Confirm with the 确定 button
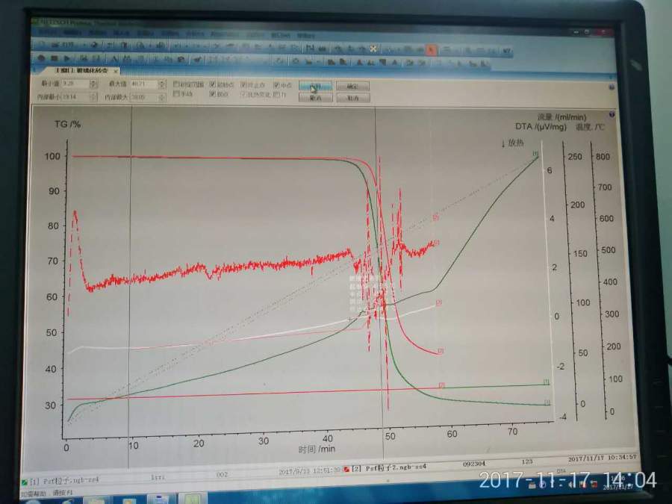 pos(352,86)
